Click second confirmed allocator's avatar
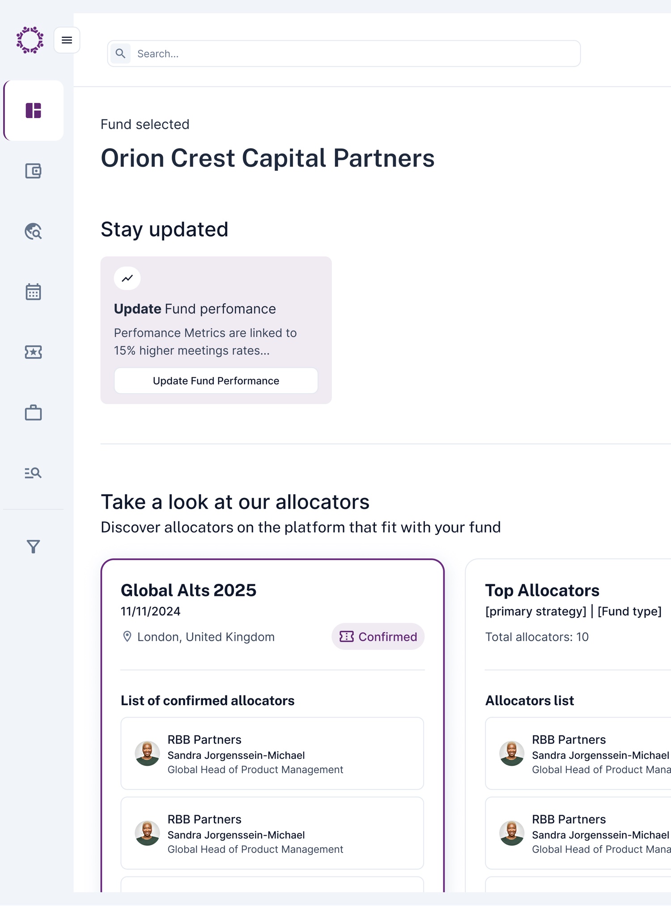 click(148, 833)
